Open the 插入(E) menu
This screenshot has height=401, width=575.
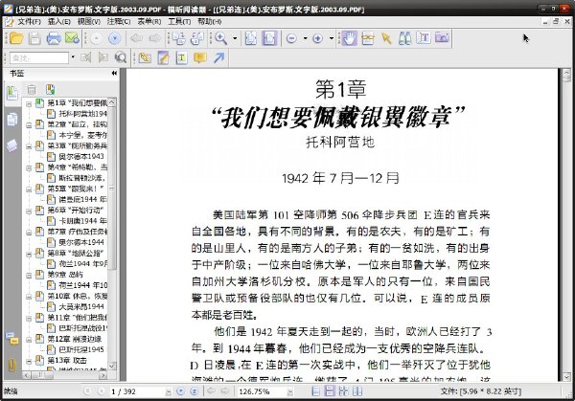click(59, 22)
